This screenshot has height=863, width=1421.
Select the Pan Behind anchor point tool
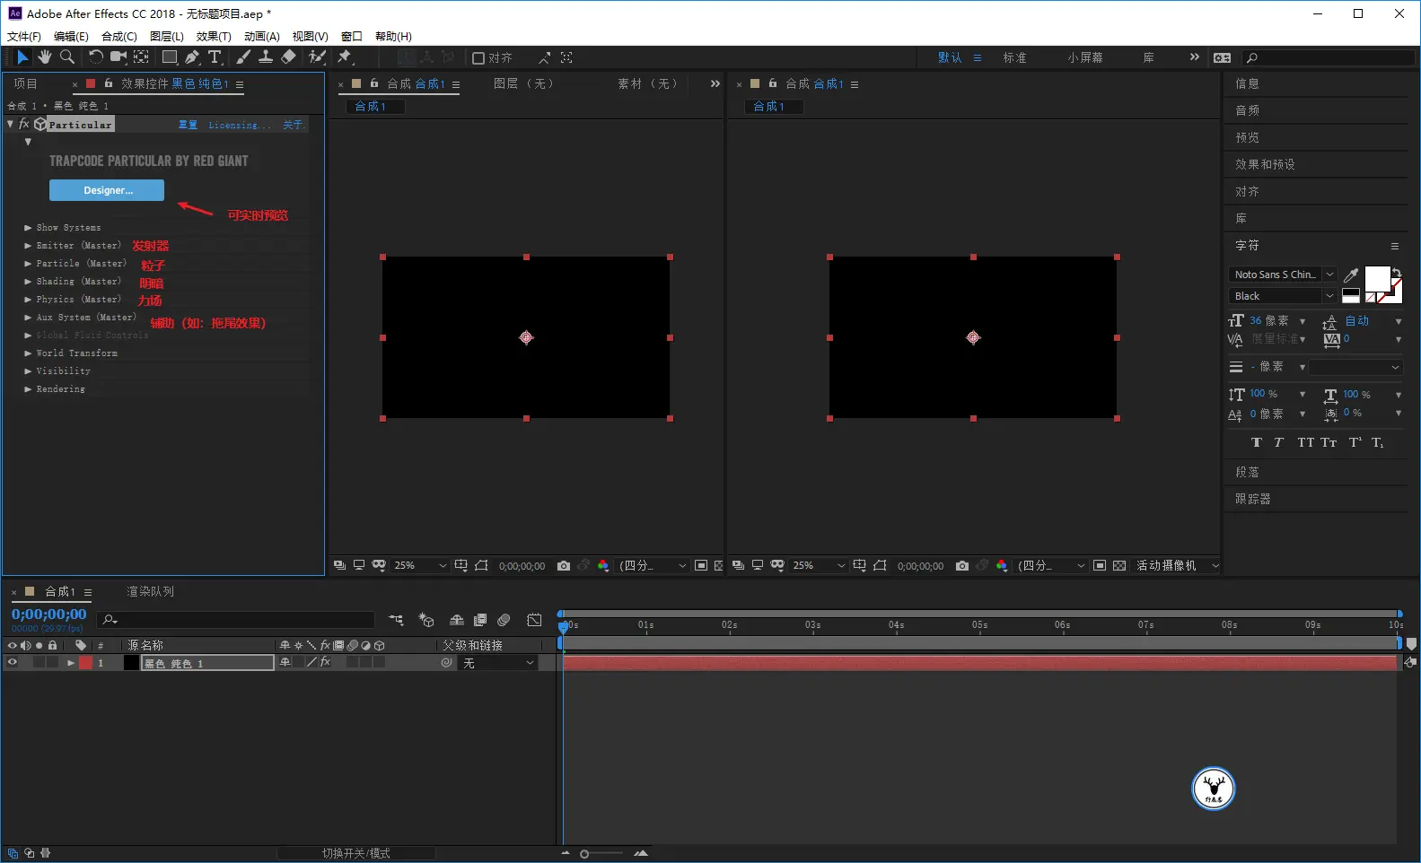coord(141,57)
